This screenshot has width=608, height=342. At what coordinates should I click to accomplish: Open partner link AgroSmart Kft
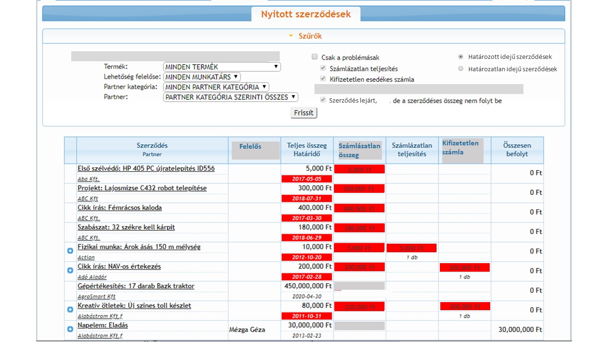coord(96,296)
